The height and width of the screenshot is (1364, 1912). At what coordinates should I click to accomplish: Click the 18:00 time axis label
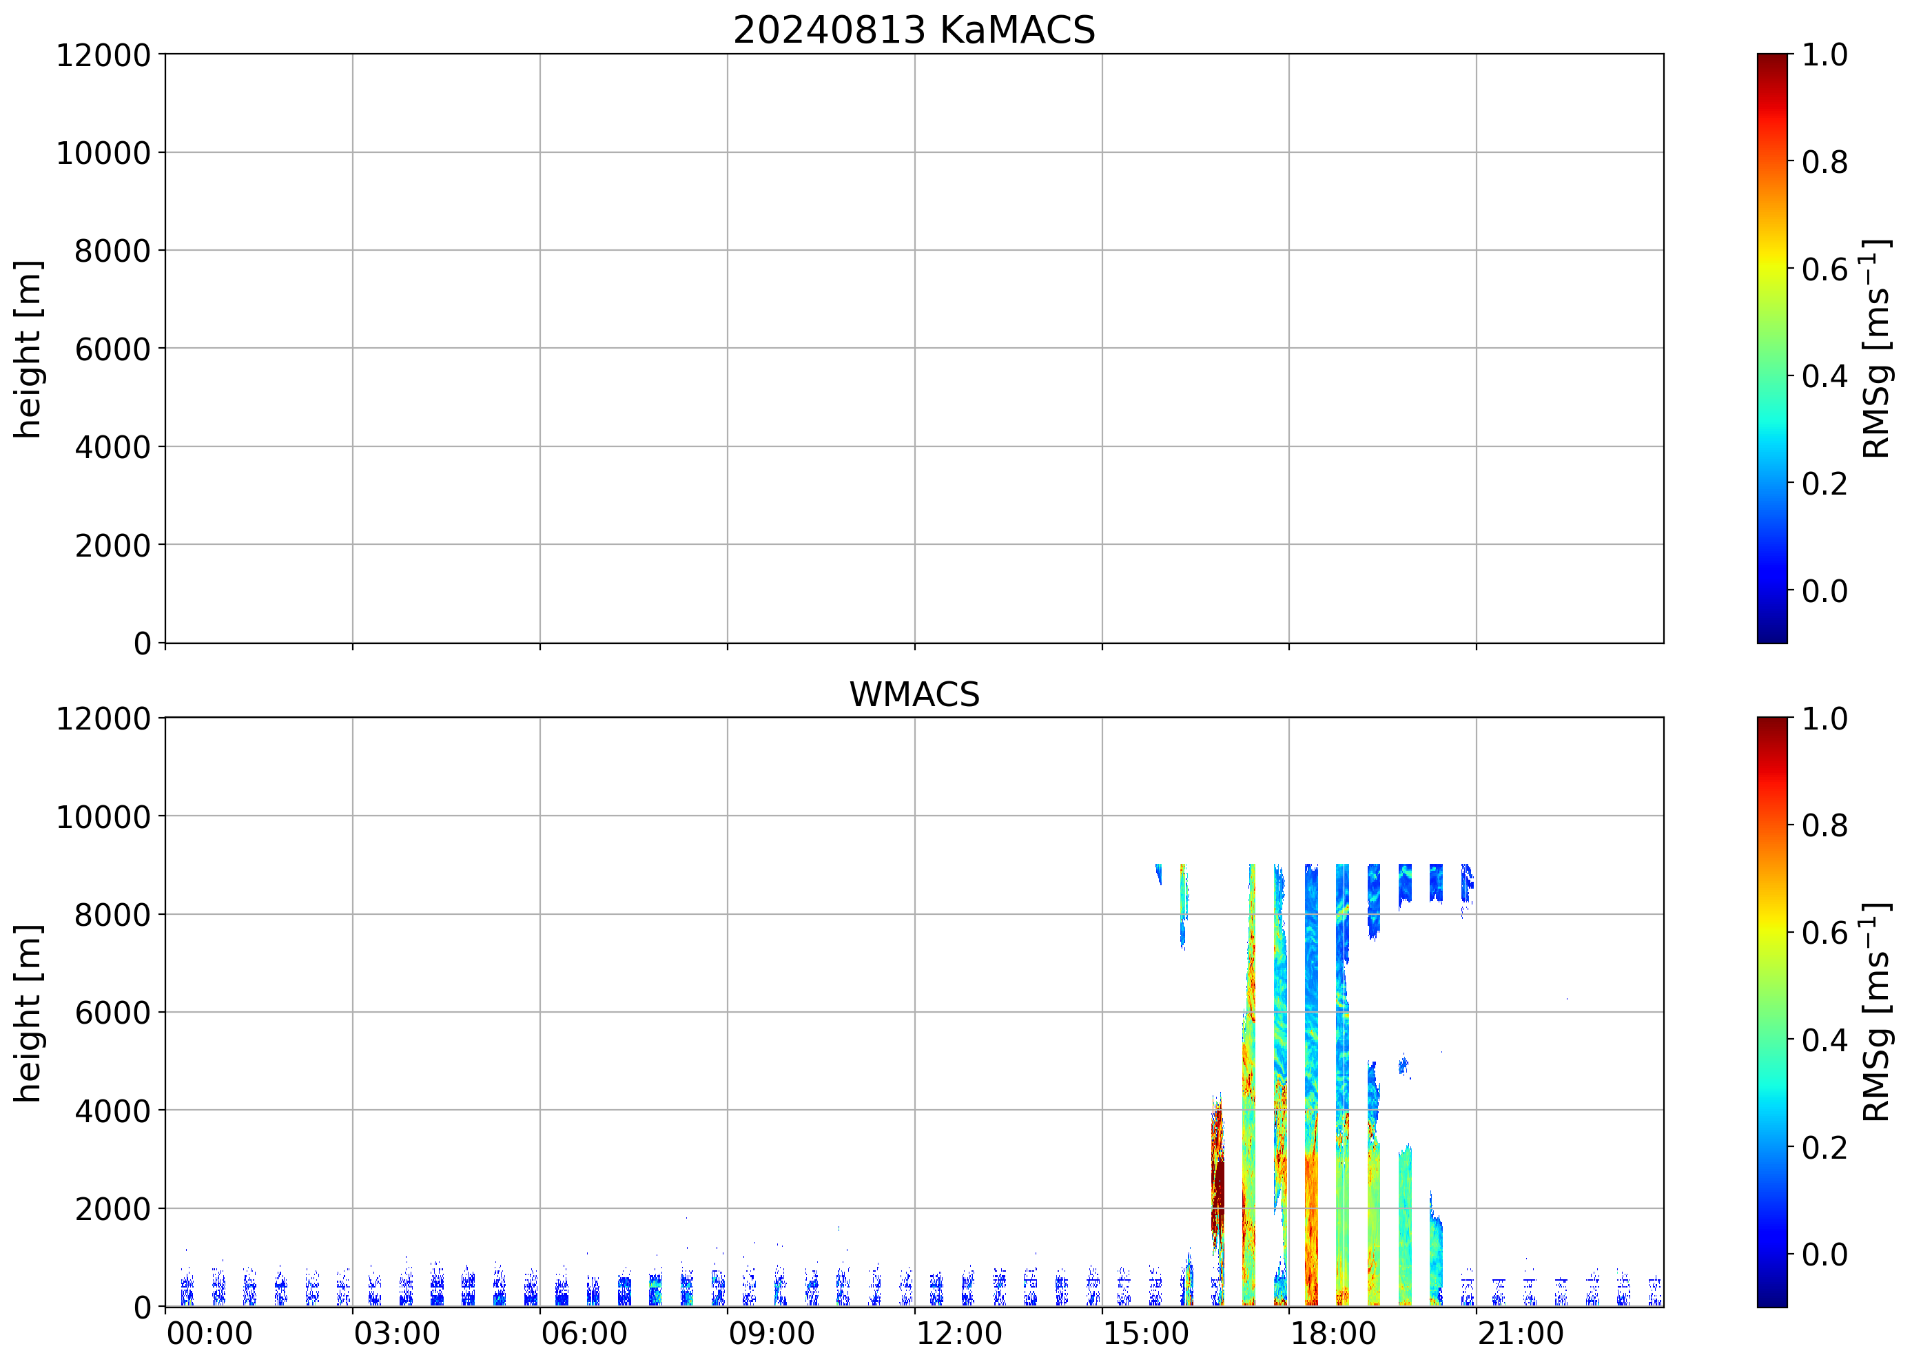coord(1333,1334)
